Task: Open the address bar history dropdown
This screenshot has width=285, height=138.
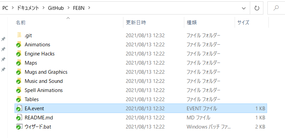Action: 243,8
